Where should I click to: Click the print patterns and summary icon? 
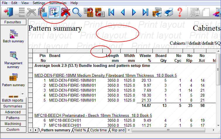(157, 12)
